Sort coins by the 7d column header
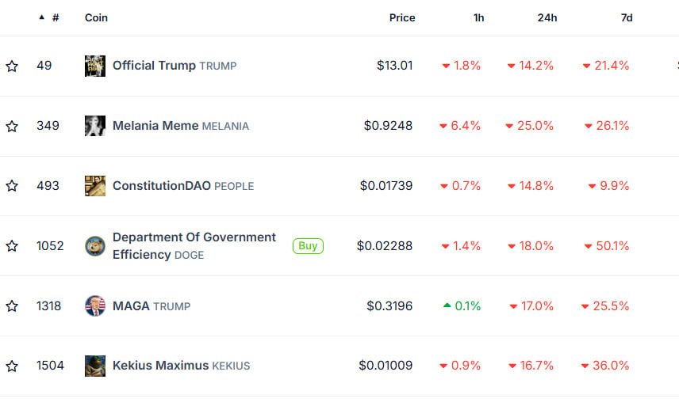 pyautogui.click(x=627, y=17)
